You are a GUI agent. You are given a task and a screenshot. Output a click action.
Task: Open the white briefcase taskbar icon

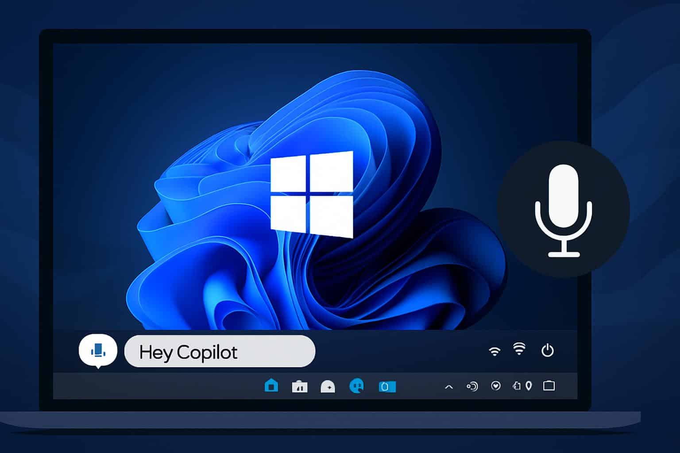pos(300,387)
